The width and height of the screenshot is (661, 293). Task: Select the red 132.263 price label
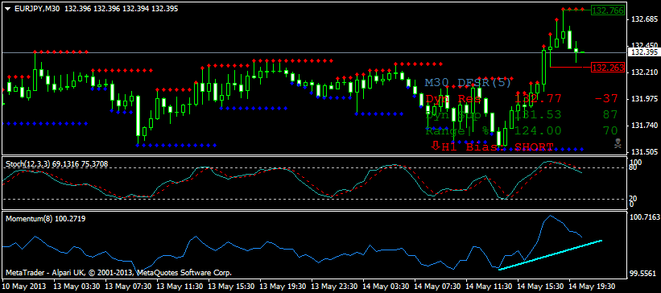pyautogui.click(x=608, y=68)
